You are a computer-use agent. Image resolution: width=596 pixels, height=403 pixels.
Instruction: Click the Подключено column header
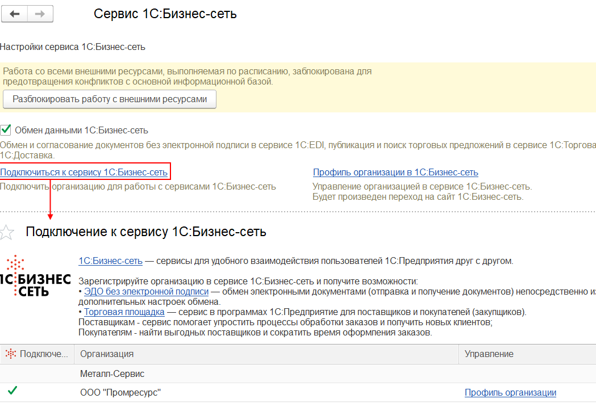pyautogui.click(x=43, y=354)
